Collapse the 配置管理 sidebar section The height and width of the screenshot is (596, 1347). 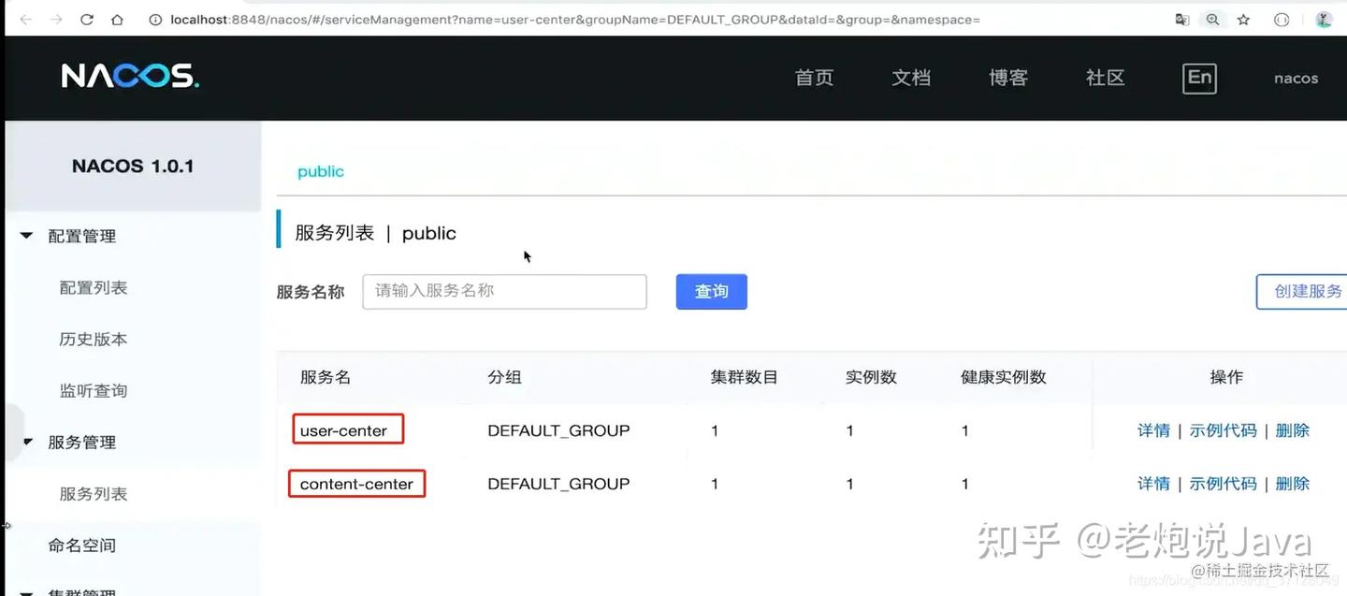28,236
